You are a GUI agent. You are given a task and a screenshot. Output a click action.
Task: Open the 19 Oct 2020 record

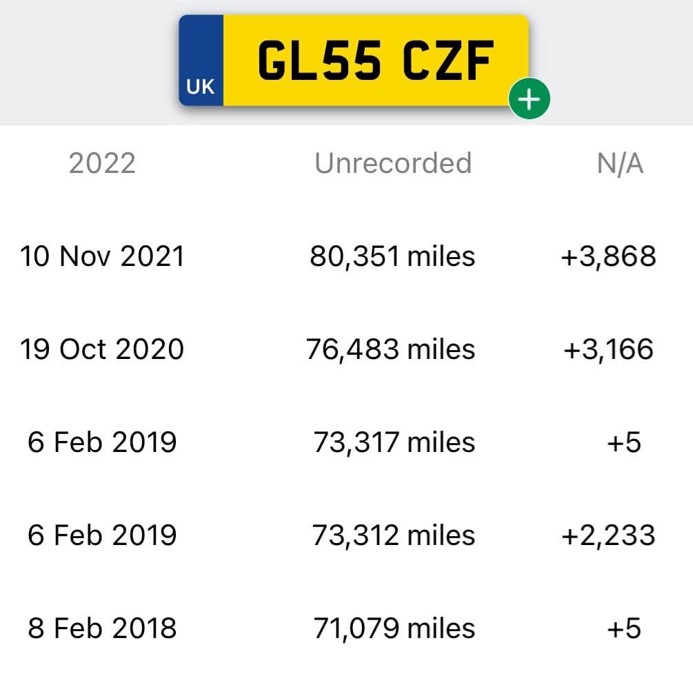point(102,349)
